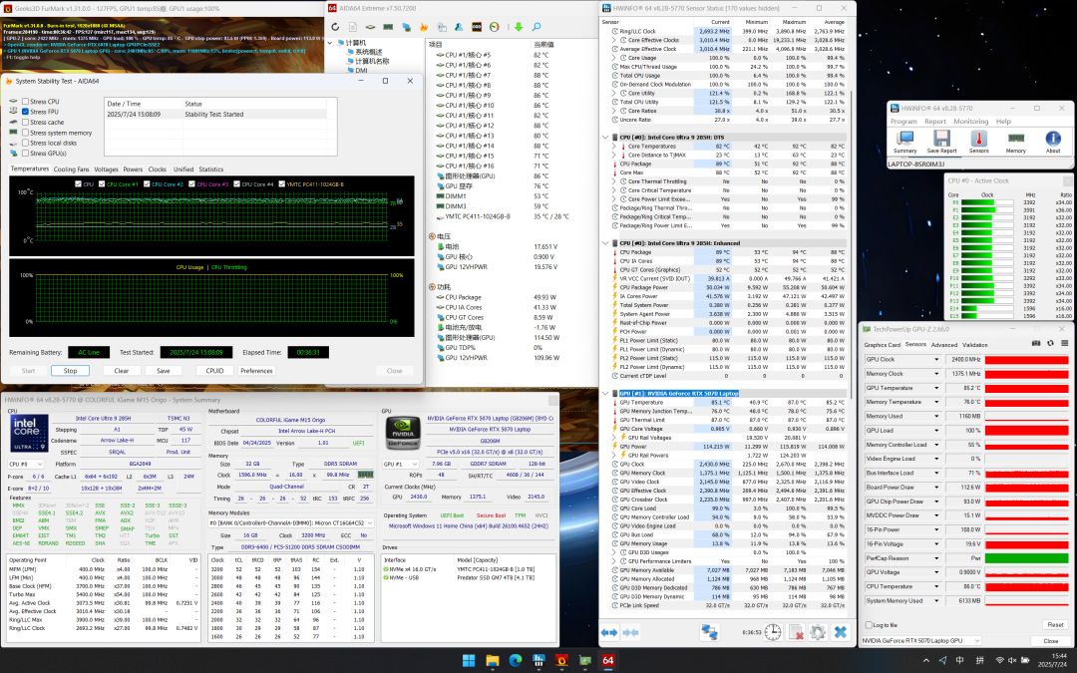Viewport: 1077px width, 673px height.
Task: Click HWiNFO sensor clock reset icon
Action: pyautogui.click(x=773, y=632)
